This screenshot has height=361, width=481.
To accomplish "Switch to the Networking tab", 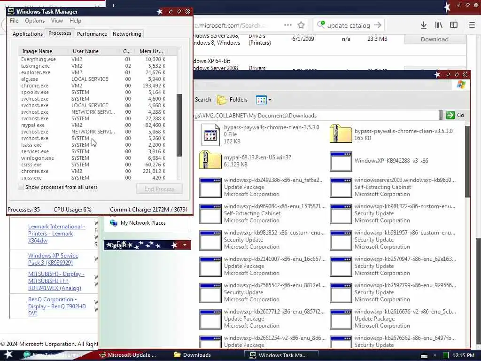I will [127, 34].
